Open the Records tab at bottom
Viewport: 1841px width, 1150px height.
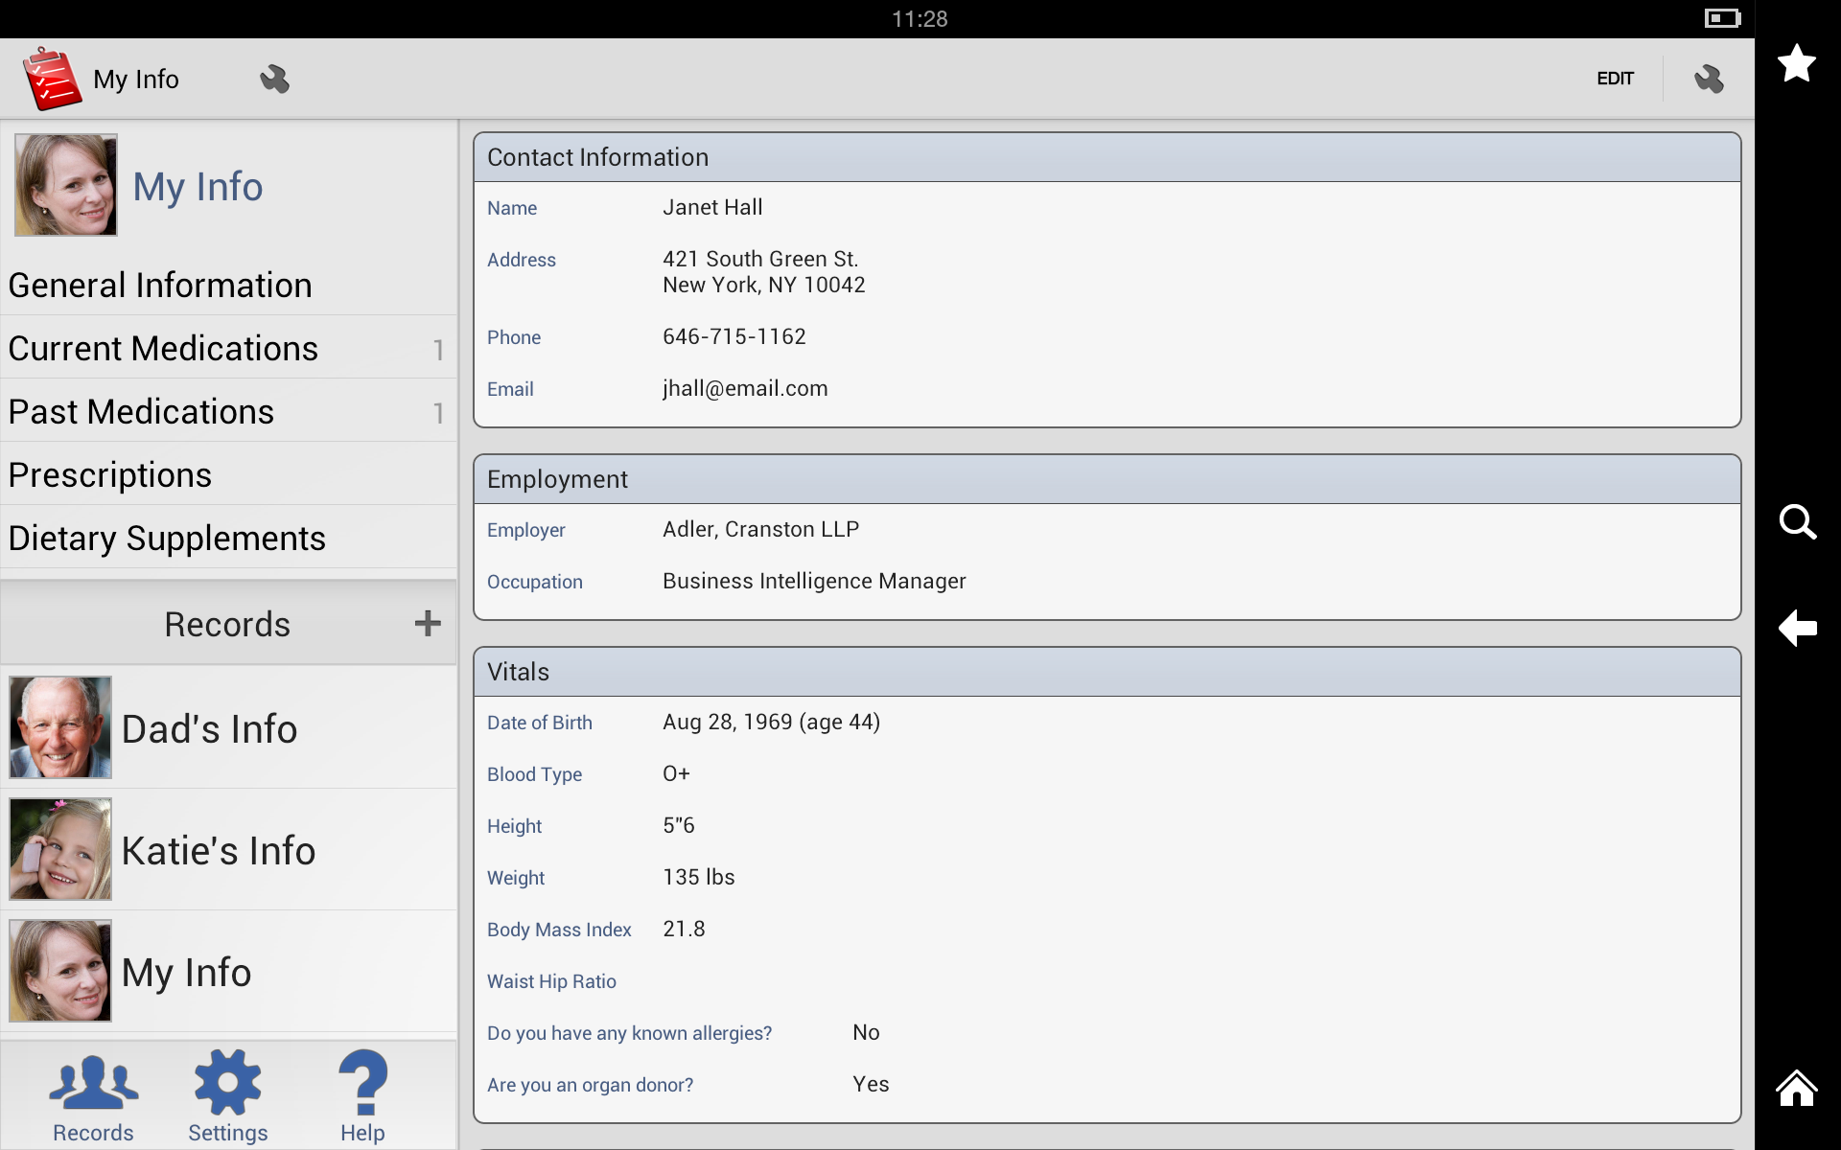[x=93, y=1097]
